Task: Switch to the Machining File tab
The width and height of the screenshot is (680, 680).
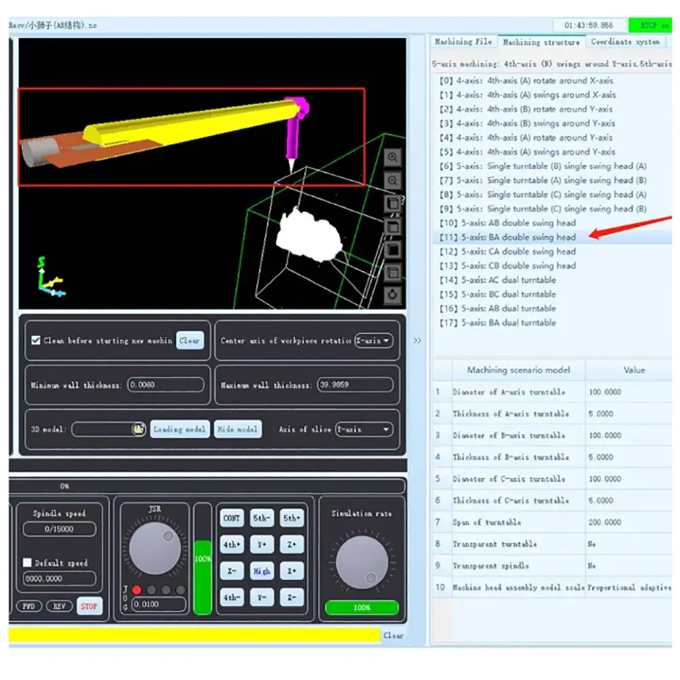Action: (463, 41)
